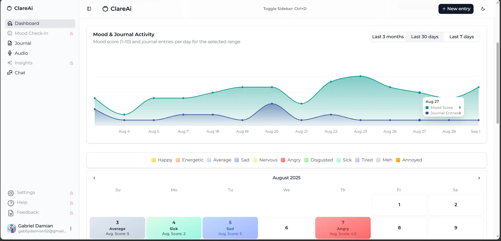
Task: Go to next month in calendar
Action: click(x=479, y=178)
